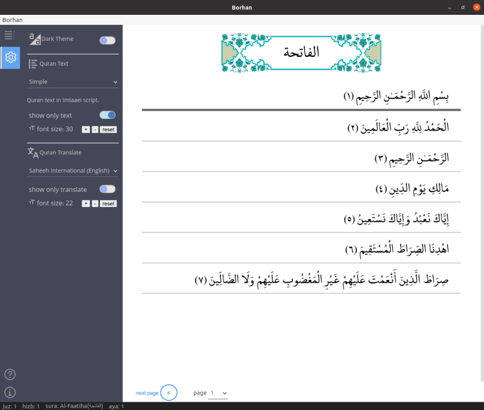
Task: Select the settings gear icon
Action: [11, 57]
